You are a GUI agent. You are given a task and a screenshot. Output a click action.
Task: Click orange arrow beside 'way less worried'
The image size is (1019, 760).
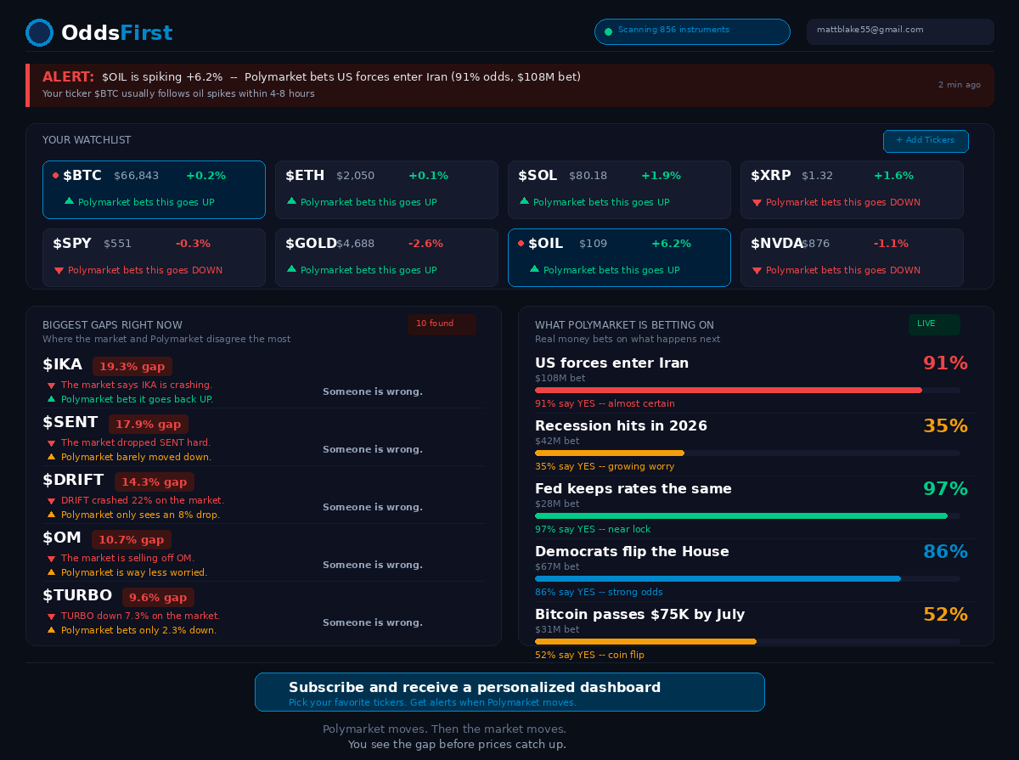[x=52, y=571]
